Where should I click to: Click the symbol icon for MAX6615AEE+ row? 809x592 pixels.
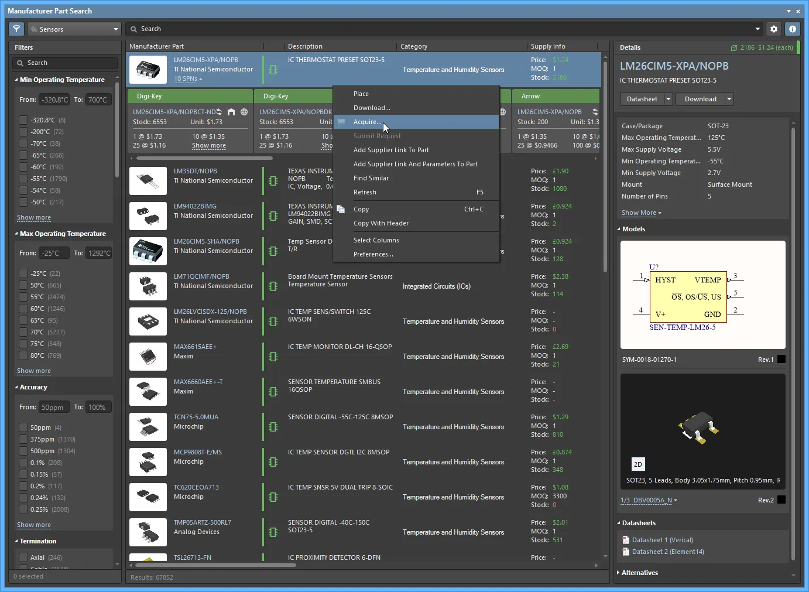pos(273,357)
